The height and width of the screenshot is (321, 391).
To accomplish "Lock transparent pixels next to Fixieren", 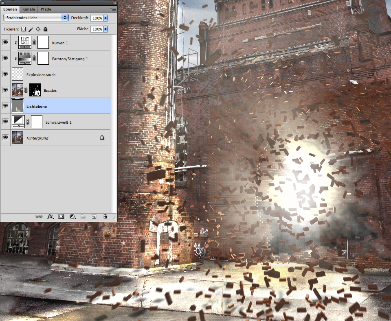I will pyautogui.click(x=23, y=29).
